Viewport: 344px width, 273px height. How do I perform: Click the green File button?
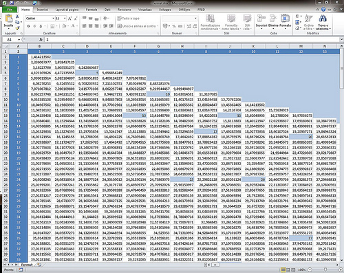coord(10,10)
